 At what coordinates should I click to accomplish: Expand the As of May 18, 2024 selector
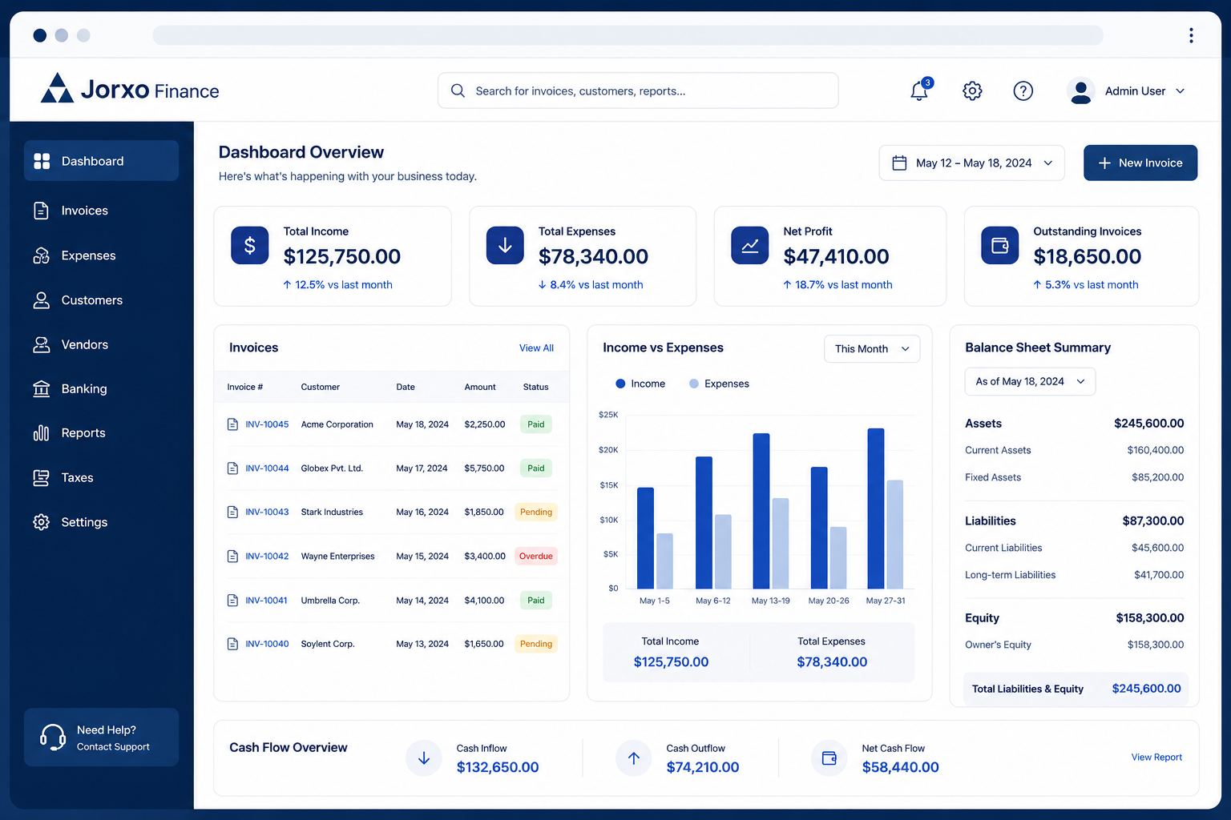click(x=1030, y=381)
